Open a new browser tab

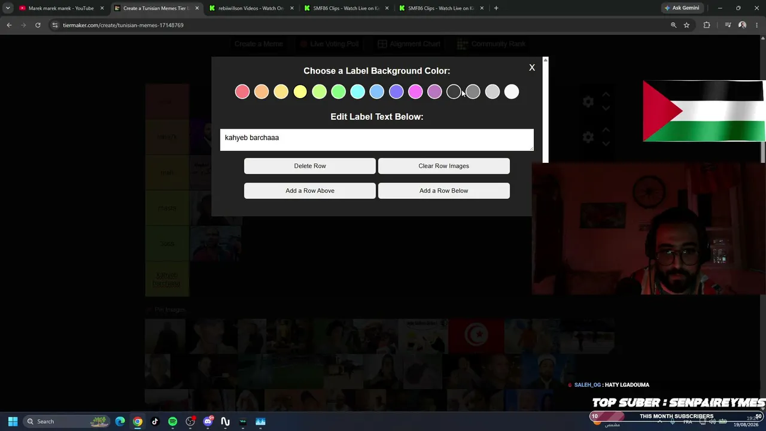496,8
